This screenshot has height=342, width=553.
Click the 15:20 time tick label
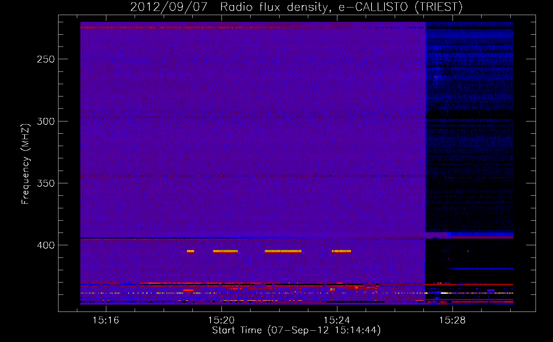(221, 320)
